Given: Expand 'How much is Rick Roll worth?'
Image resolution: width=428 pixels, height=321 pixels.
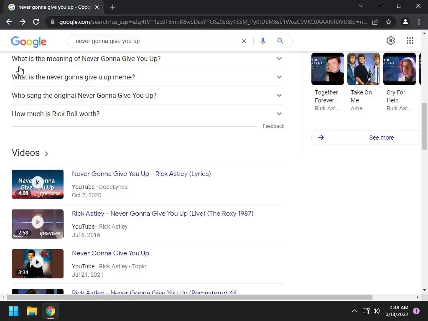Looking at the screenshot, I should pos(148,114).
